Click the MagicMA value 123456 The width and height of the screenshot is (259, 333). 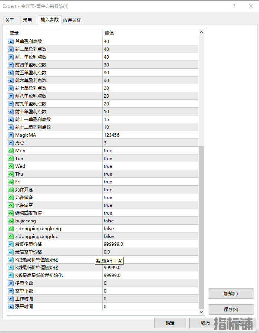[112, 135]
